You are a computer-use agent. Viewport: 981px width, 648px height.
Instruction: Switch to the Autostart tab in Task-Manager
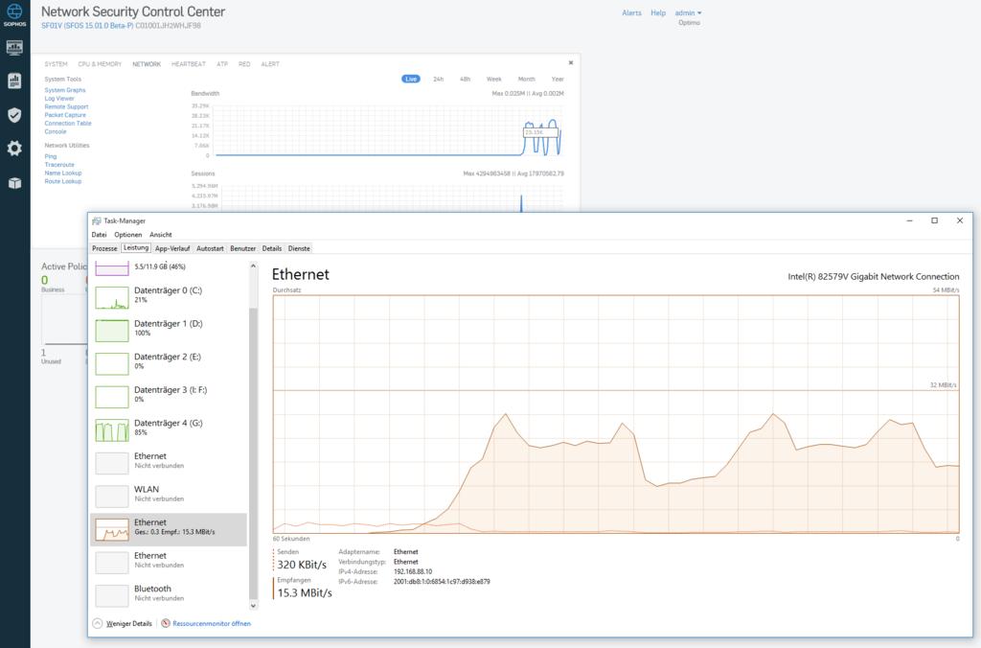[210, 248]
